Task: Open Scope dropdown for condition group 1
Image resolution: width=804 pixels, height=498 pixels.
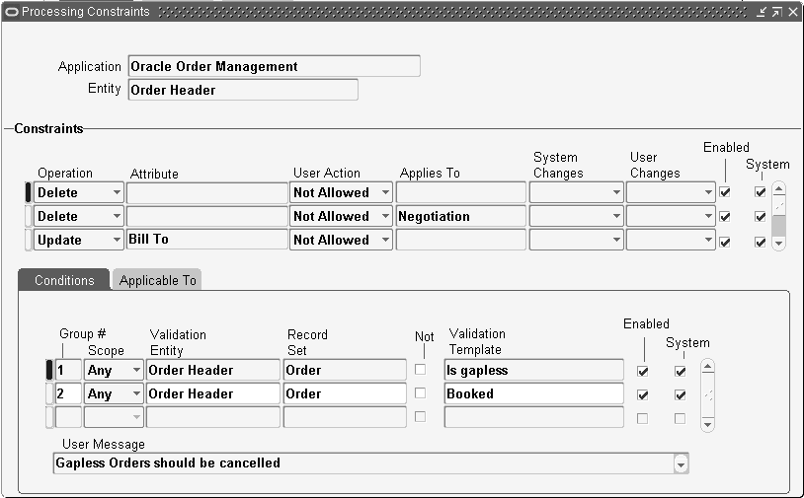Action: coord(136,370)
